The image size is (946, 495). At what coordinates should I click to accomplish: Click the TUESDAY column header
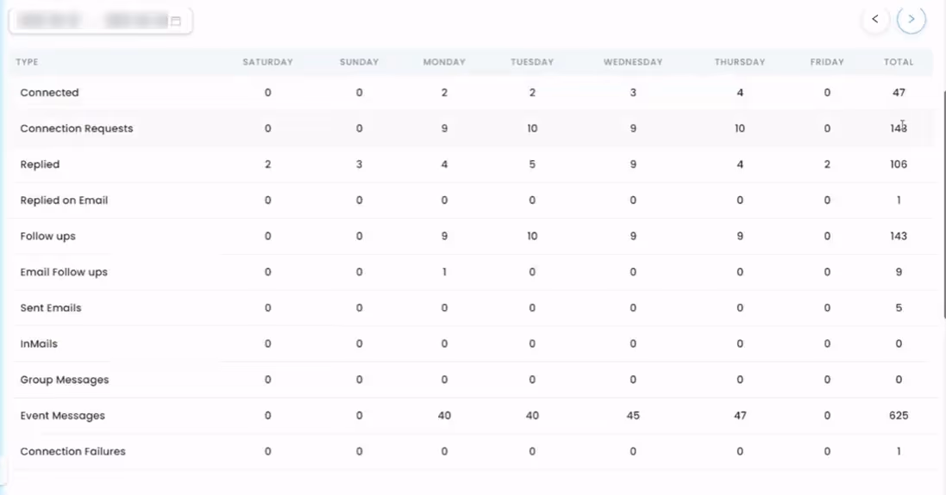[x=532, y=62]
